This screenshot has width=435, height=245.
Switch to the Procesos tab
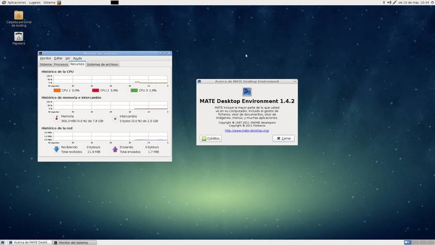click(61, 65)
